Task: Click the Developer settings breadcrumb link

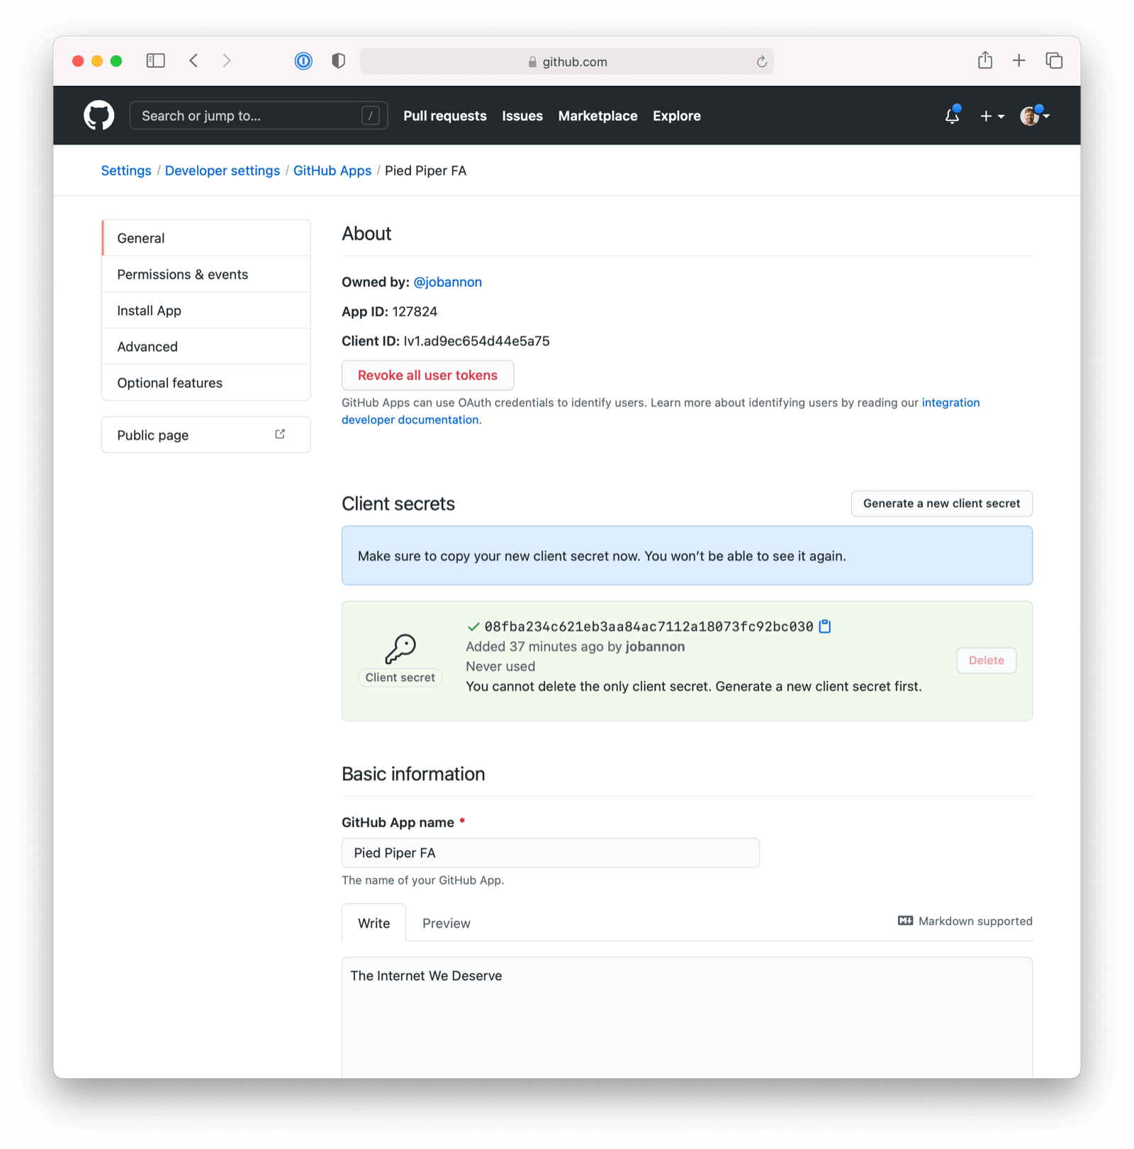Action: click(223, 171)
